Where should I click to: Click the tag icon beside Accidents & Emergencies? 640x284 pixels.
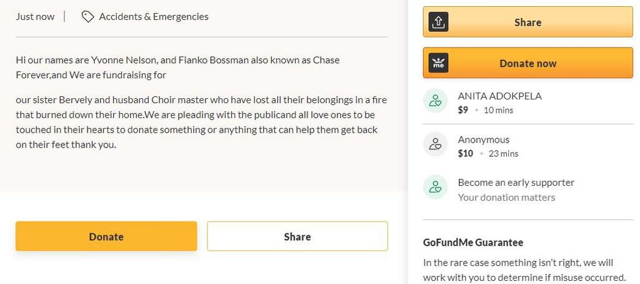(x=87, y=17)
